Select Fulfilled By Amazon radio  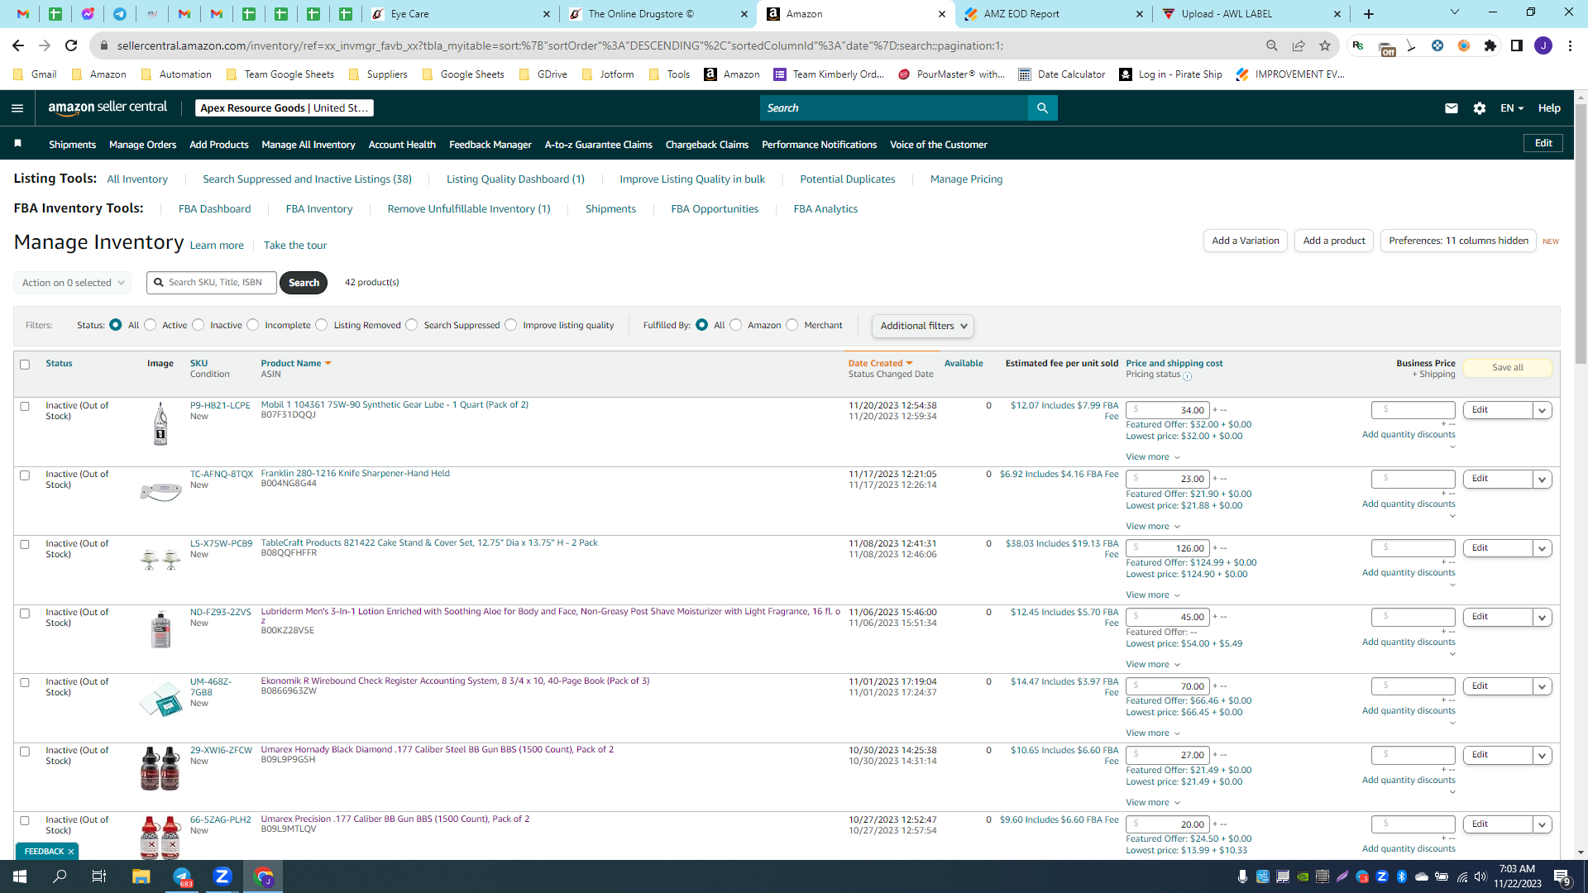click(x=736, y=325)
